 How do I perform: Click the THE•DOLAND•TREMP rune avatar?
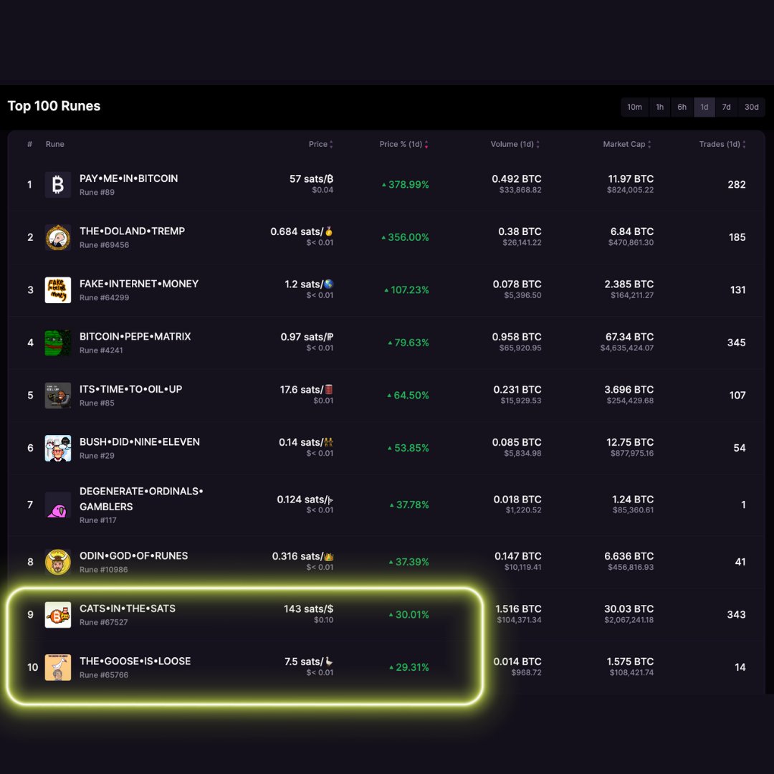(x=58, y=237)
